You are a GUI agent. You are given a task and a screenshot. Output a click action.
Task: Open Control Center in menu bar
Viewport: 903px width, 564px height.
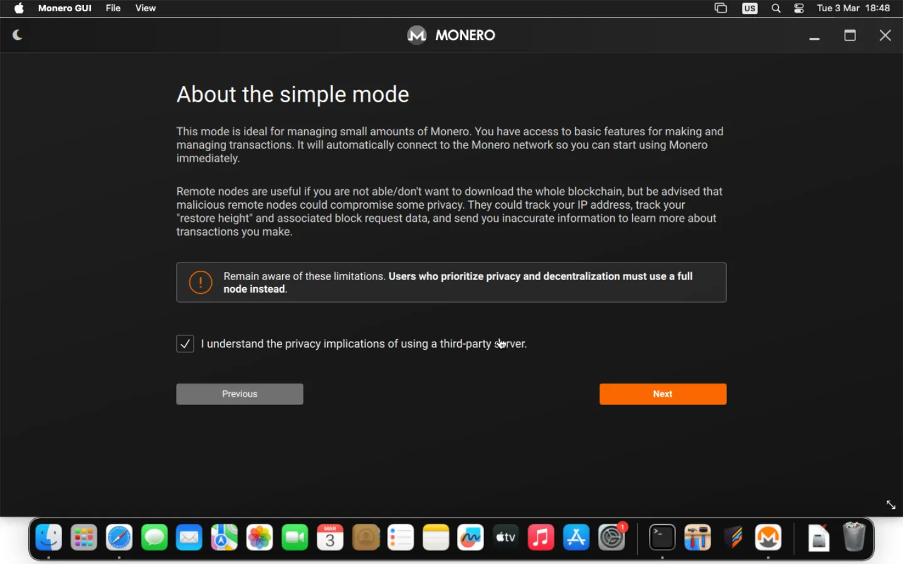800,8
